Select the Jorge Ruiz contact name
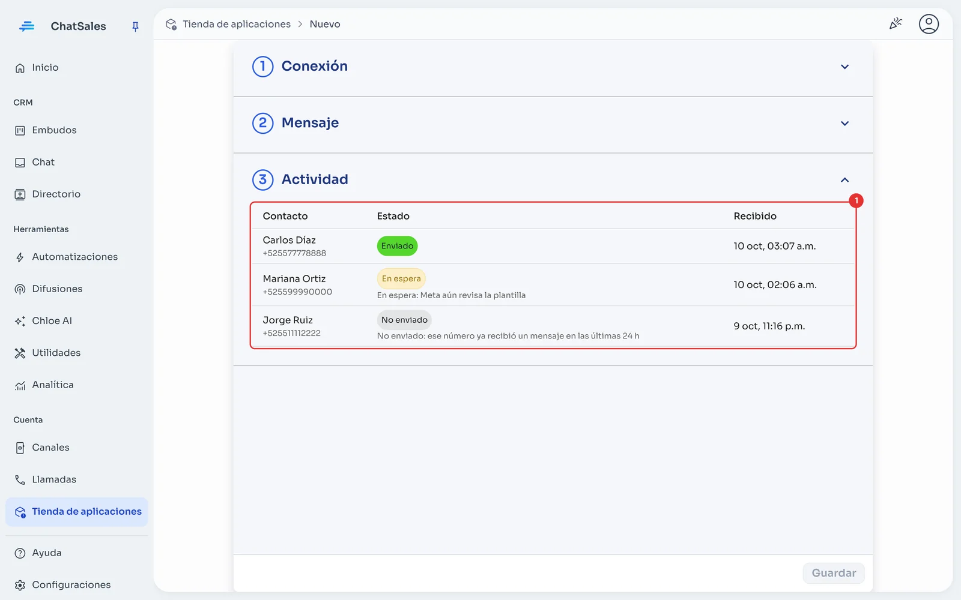The width and height of the screenshot is (961, 600). pos(288,320)
